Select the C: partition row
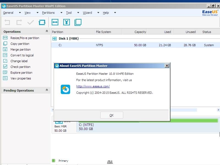Screen dimensions: 220x165 click(136, 45)
